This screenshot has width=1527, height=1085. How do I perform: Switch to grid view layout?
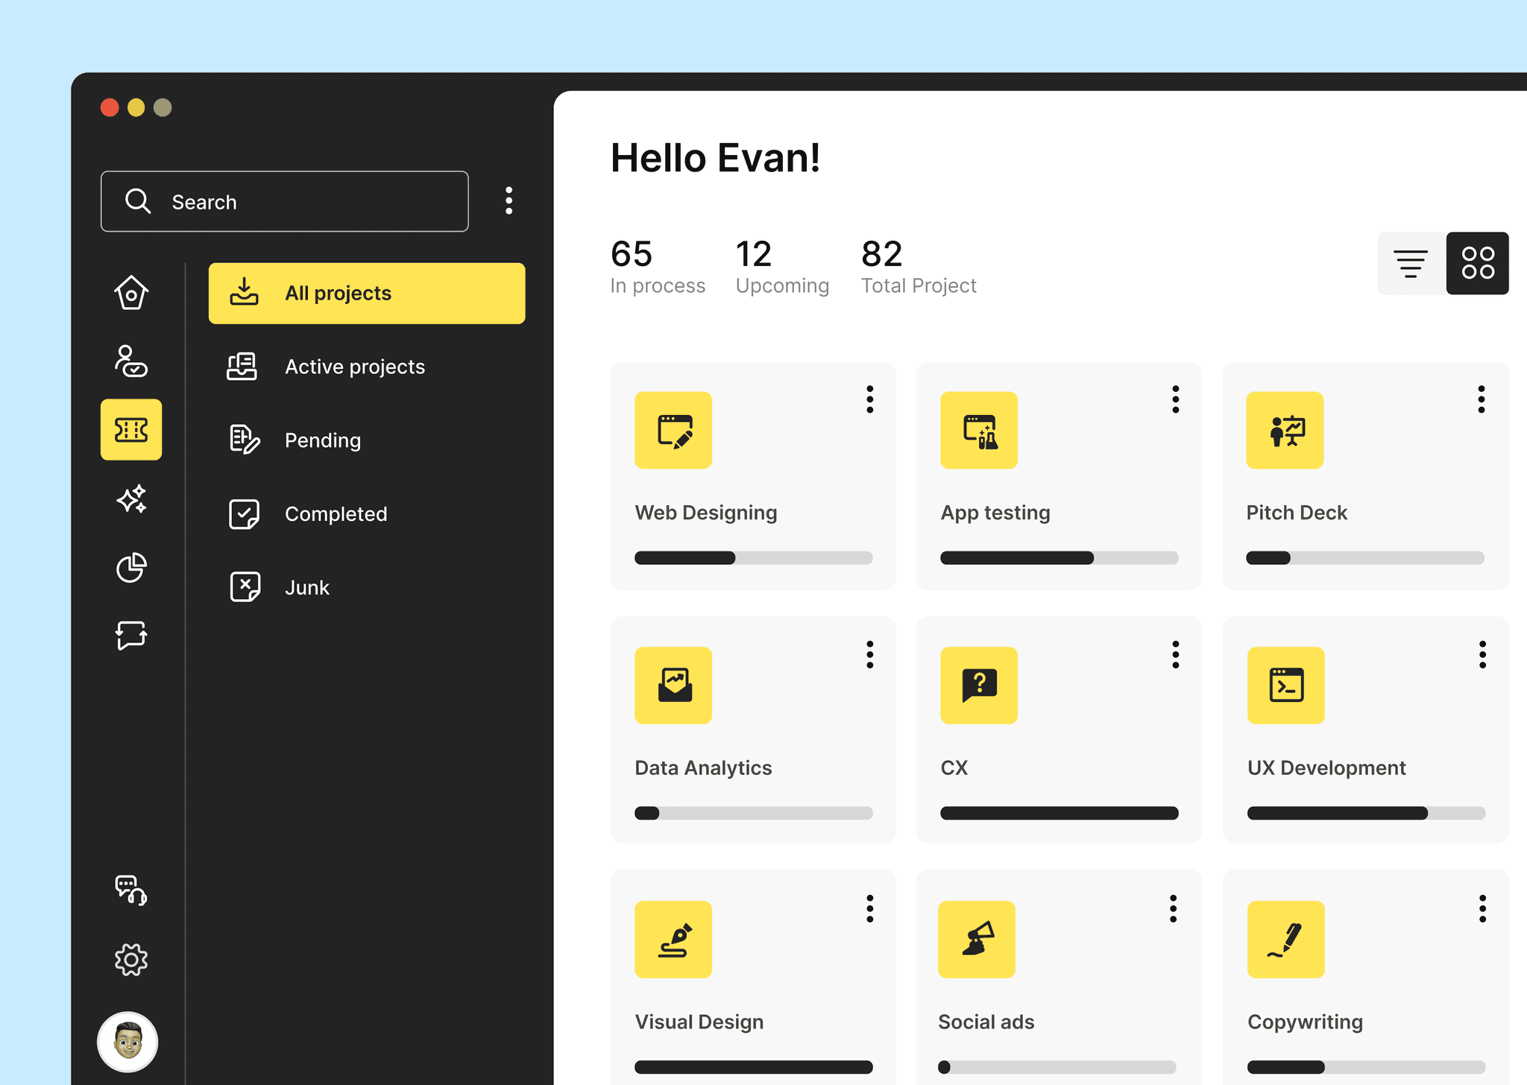[1477, 263]
